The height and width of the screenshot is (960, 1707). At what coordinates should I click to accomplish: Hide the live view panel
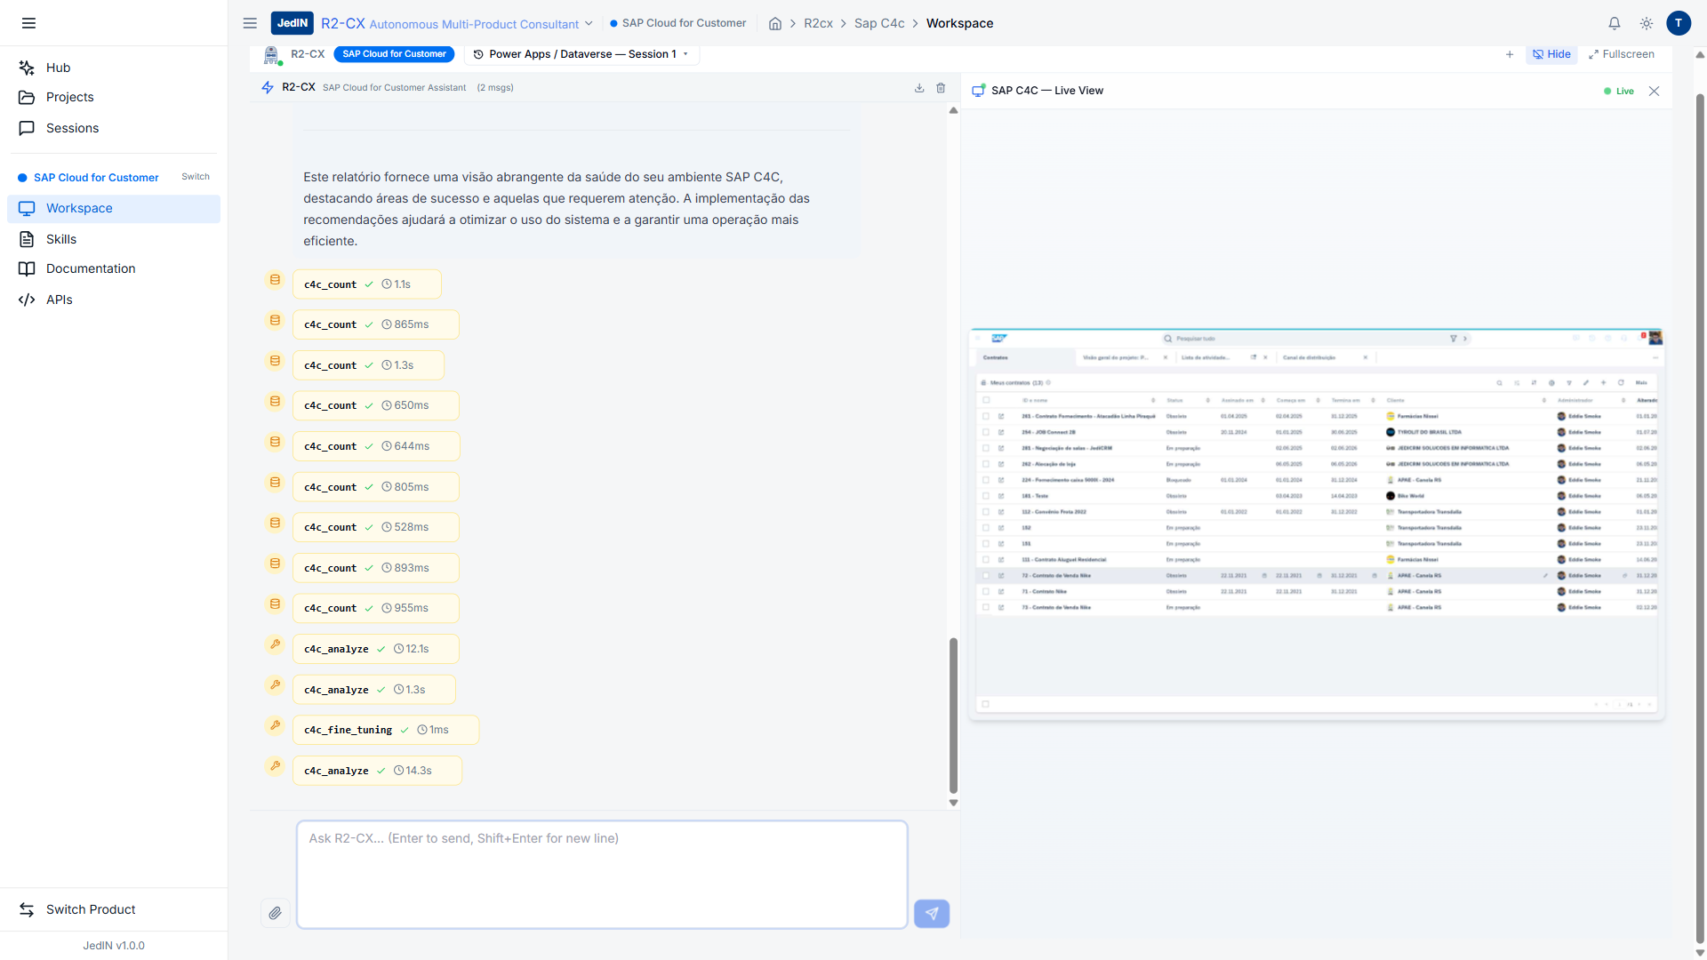[x=1551, y=54]
